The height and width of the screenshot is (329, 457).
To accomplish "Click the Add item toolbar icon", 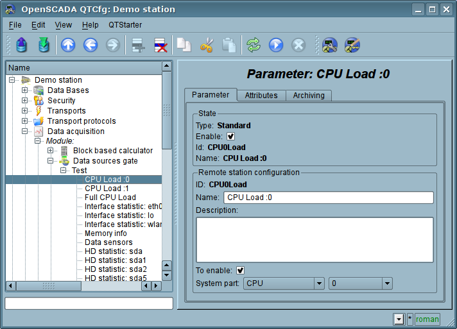I will pos(138,45).
